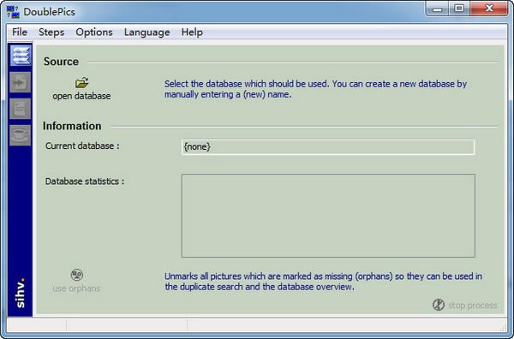Open the File menu
514x339 pixels.
[20, 32]
